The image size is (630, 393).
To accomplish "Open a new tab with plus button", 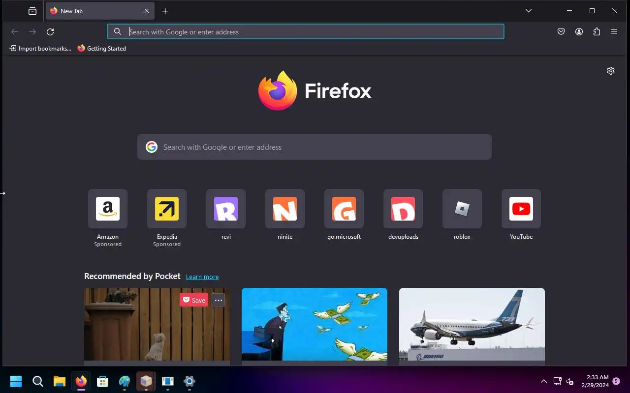I will click(x=165, y=11).
